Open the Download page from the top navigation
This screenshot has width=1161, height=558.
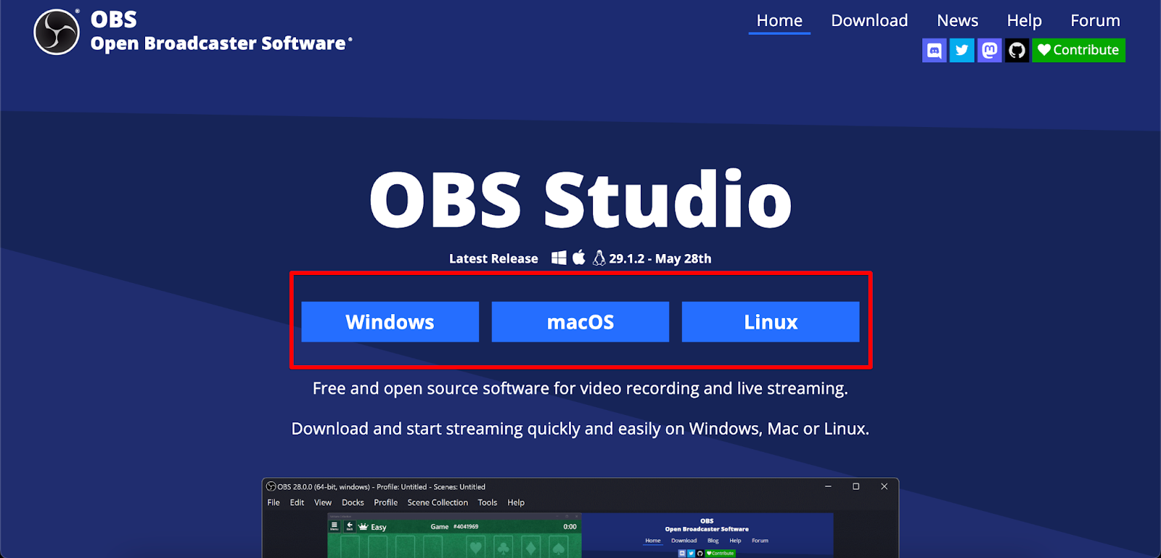point(869,20)
